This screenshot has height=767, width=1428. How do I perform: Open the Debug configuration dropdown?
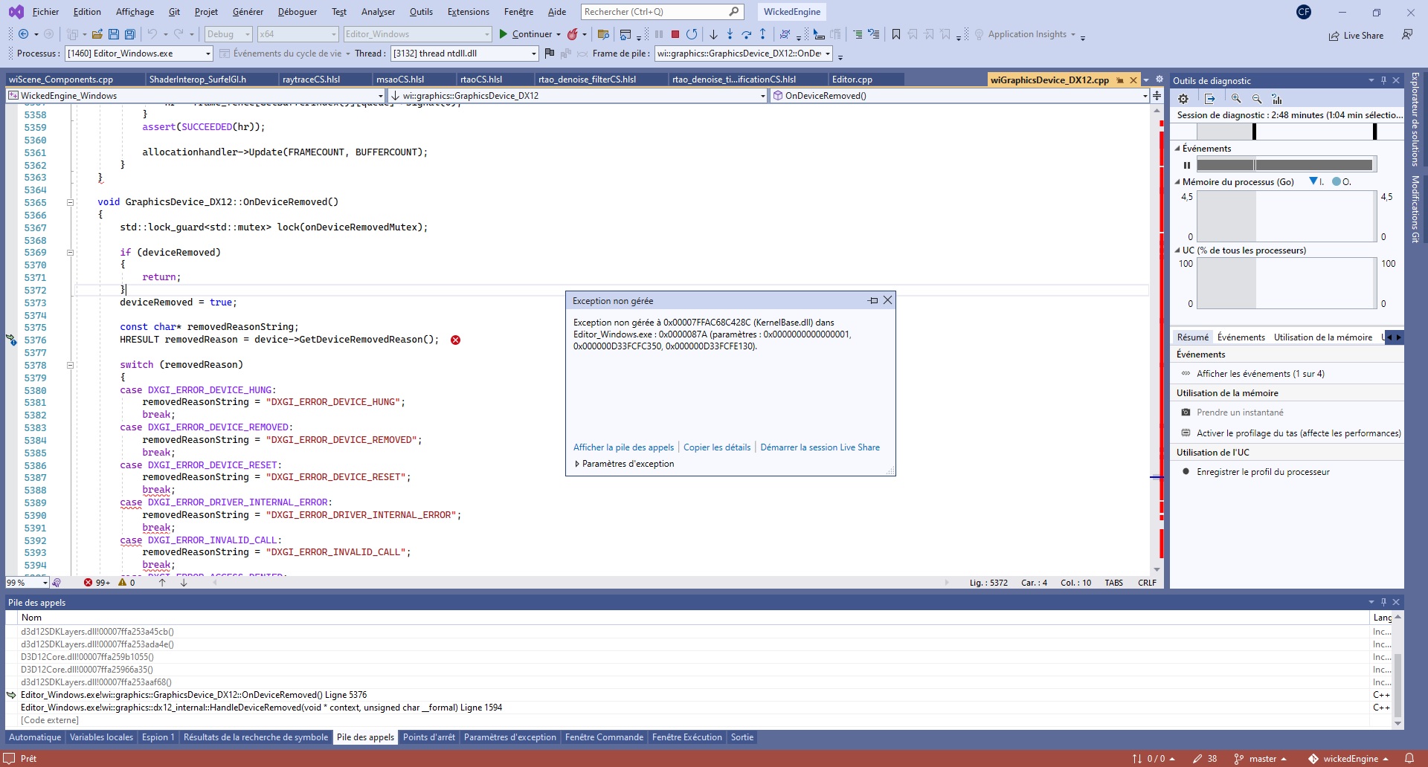pos(245,34)
